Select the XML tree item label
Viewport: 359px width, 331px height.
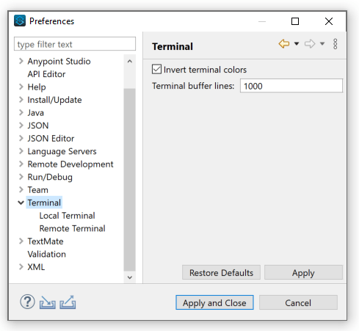pyautogui.click(x=36, y=266)
